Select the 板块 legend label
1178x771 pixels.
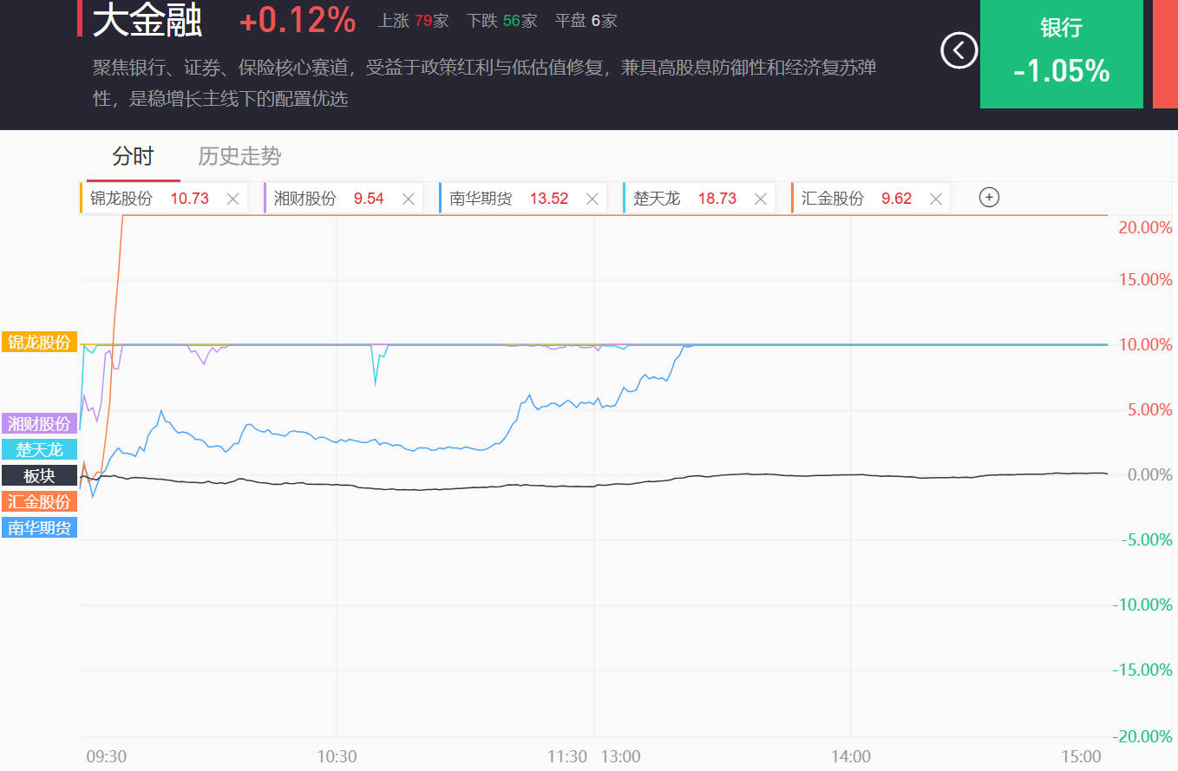39,476
